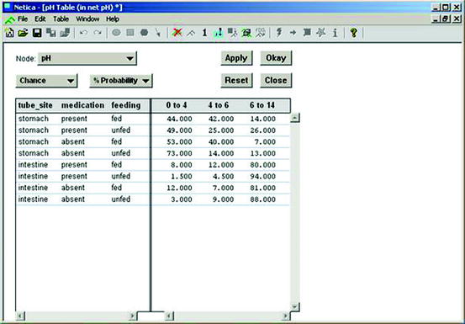Click the '6 to 14' column header
465x324 pixels.
point(262,105)
